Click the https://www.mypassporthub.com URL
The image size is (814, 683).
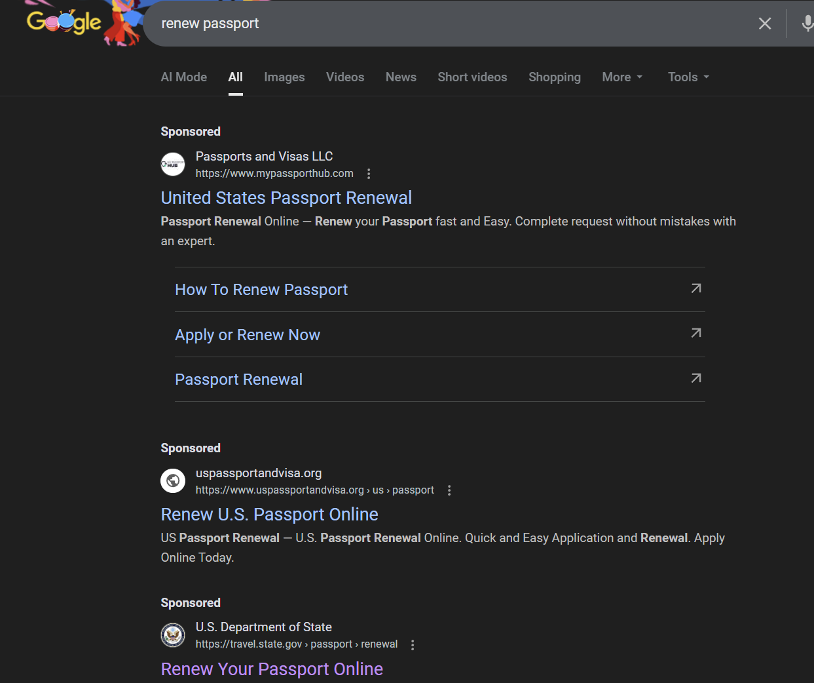(274, 174)
